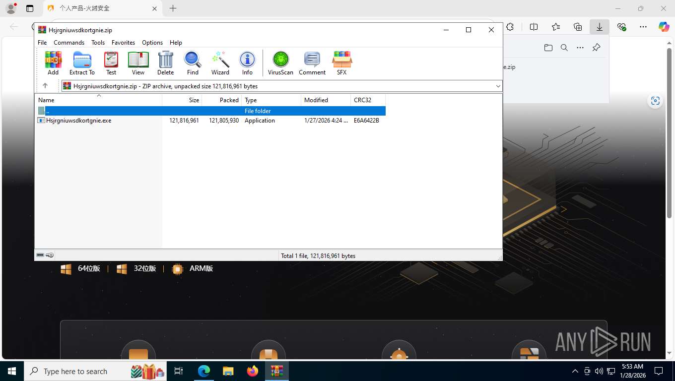Click the Extract To toolbar icon
Screen dimensions: 675x381
coord(82,63)
